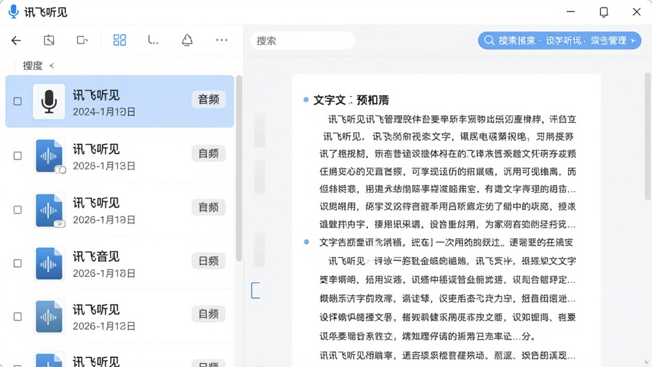The image size is (652, 367).
Task: Open the 讯飞听见 recording dated 1月12日
Action: [x=120, y=317]
